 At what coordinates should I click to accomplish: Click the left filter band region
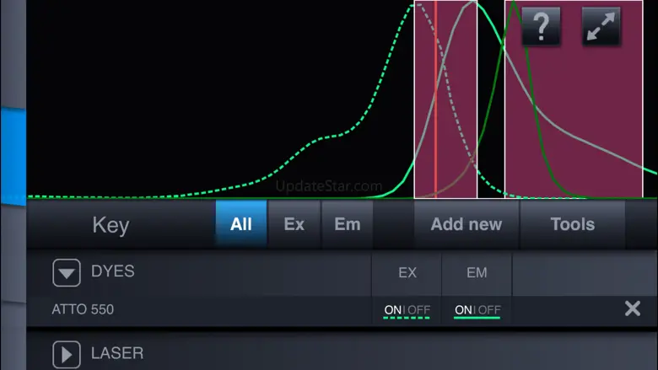445,99
